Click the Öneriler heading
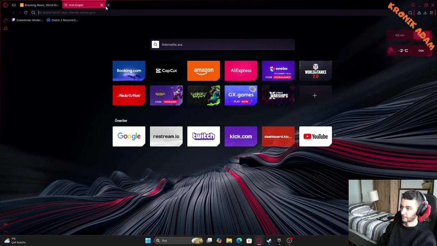Screen dimensions: 437x246 [x=121, y=121]
